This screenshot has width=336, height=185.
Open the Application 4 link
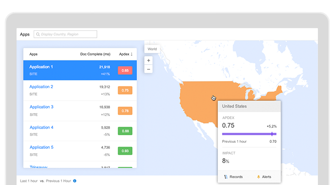pyautogui.click(x=41, y=127)
